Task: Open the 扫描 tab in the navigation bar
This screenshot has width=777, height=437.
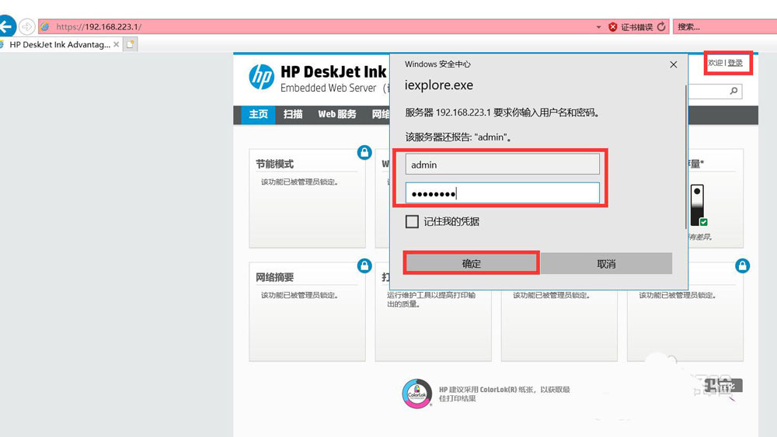Action: coord(293,114)
